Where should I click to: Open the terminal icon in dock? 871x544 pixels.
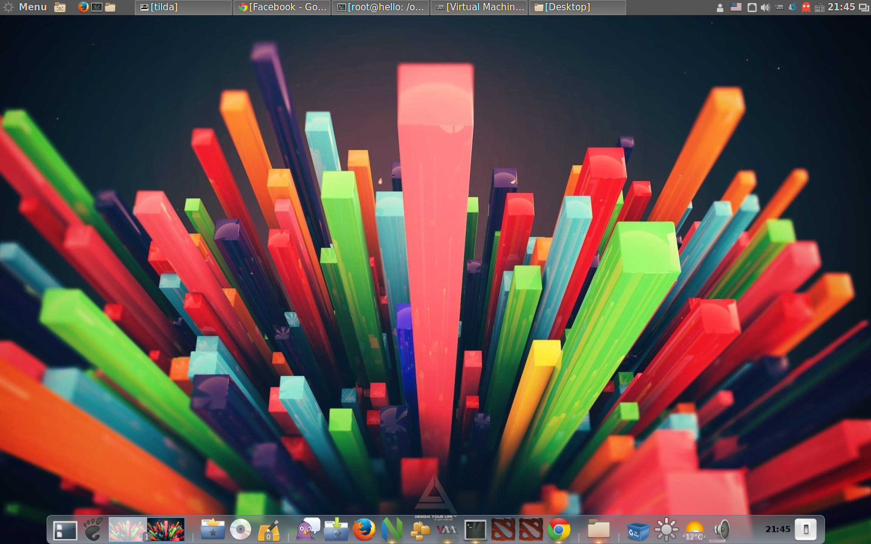coord(475,530)
